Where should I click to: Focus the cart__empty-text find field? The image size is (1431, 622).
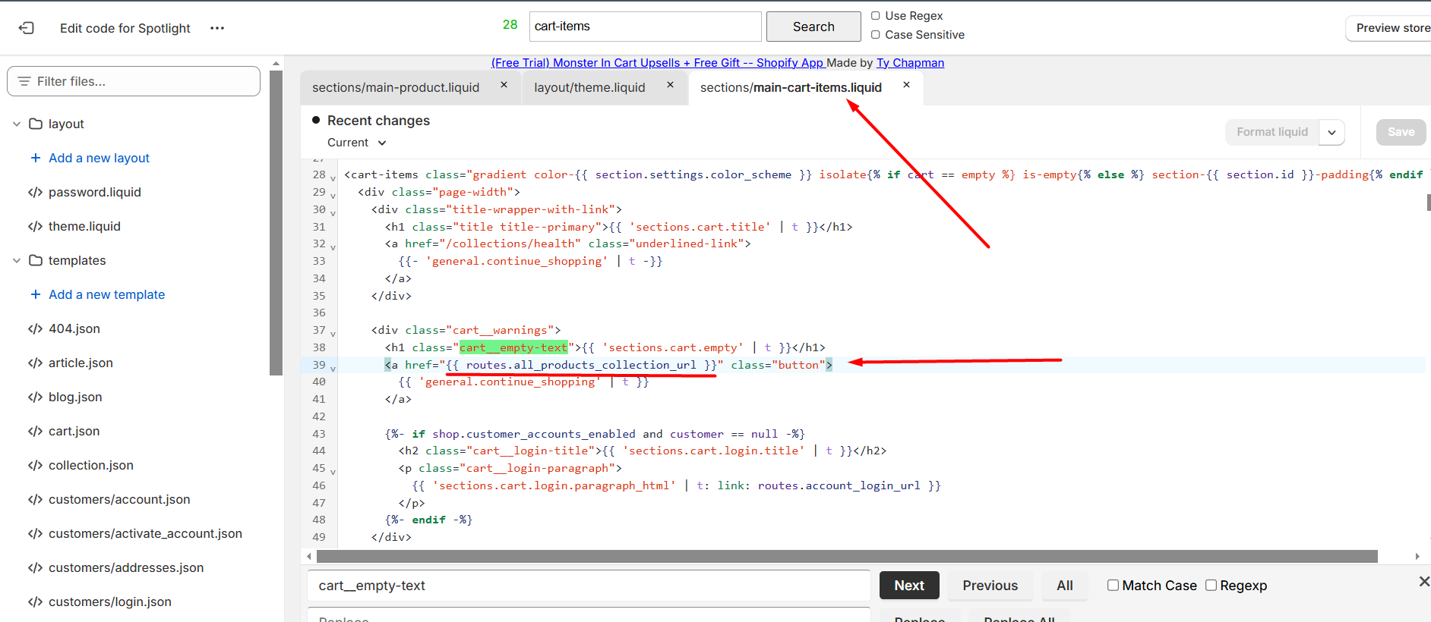(589, 586)
